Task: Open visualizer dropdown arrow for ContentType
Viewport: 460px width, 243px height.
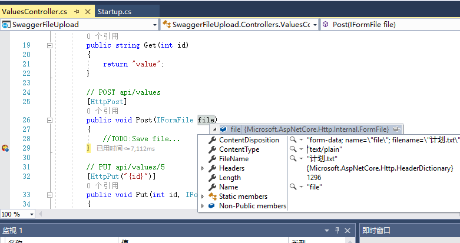Action: click(301, 149)
